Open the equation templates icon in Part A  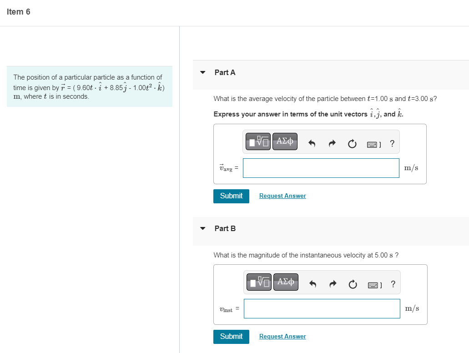[x=258, y=141]
